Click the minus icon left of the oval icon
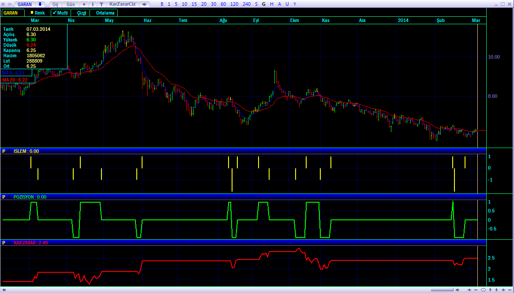This screenshot has height=293, width=514. tap(476, 290)
